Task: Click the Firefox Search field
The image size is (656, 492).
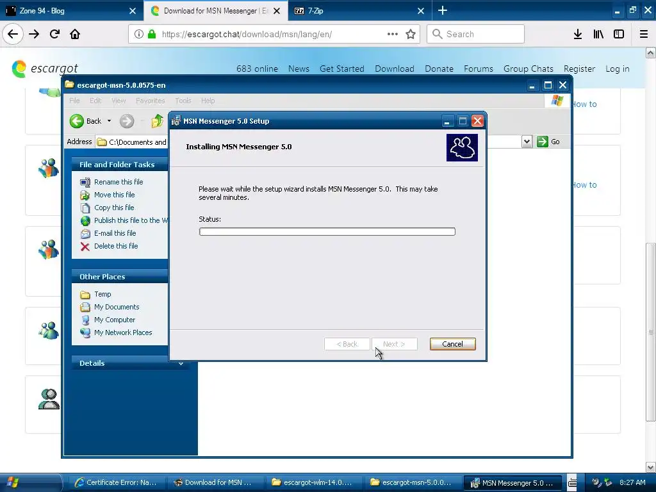Action: (x=476, y=34)
